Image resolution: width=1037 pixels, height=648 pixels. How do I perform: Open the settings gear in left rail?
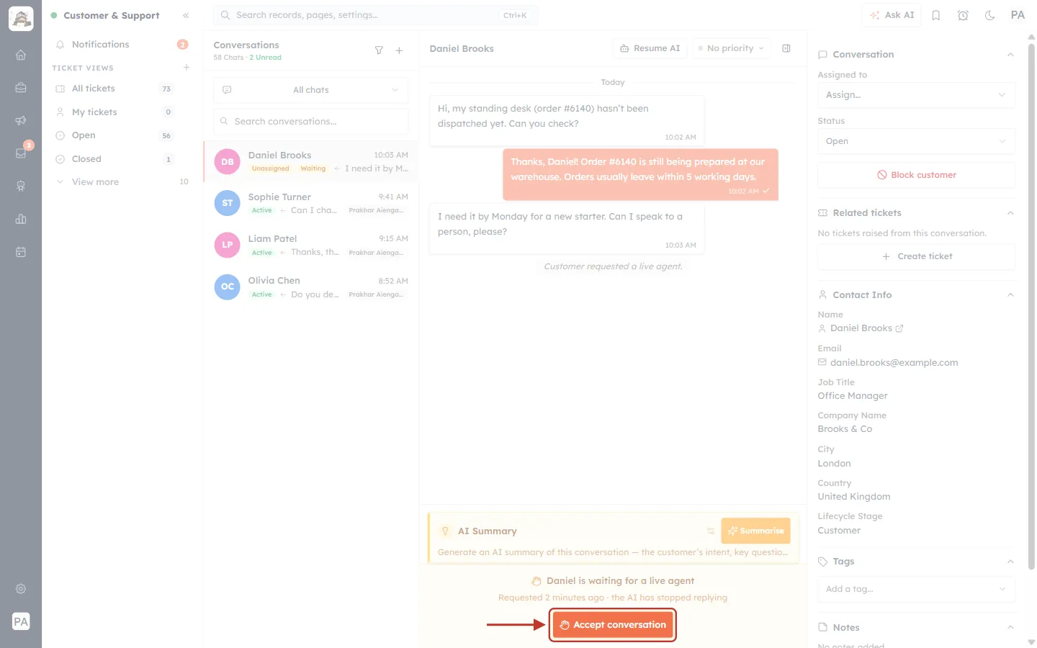point(21,589)
